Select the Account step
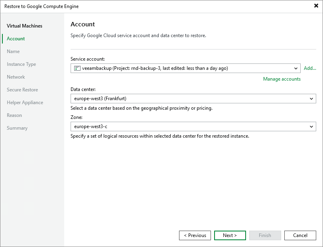Screen dimensions: 323x247 [x=15, y=39]
